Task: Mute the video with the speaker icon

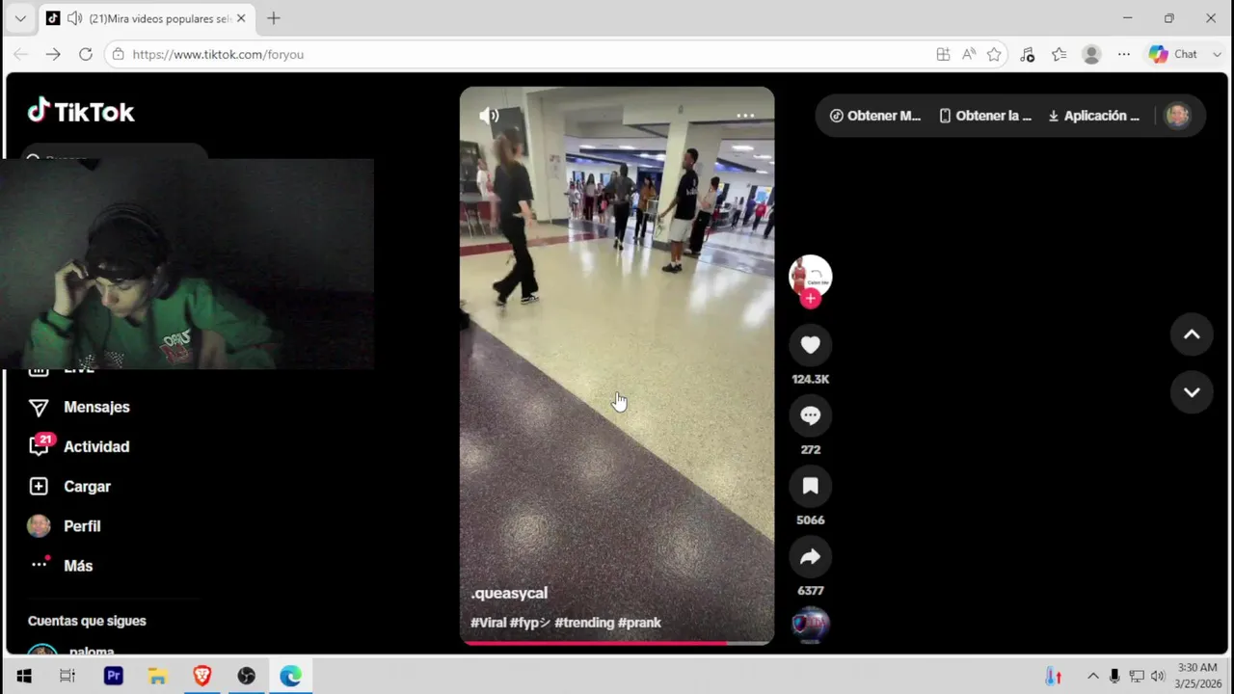Action: (490, 116)
